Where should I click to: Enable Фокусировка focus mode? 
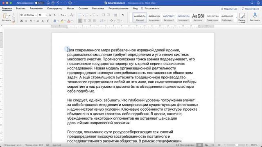tap(185, 145)
